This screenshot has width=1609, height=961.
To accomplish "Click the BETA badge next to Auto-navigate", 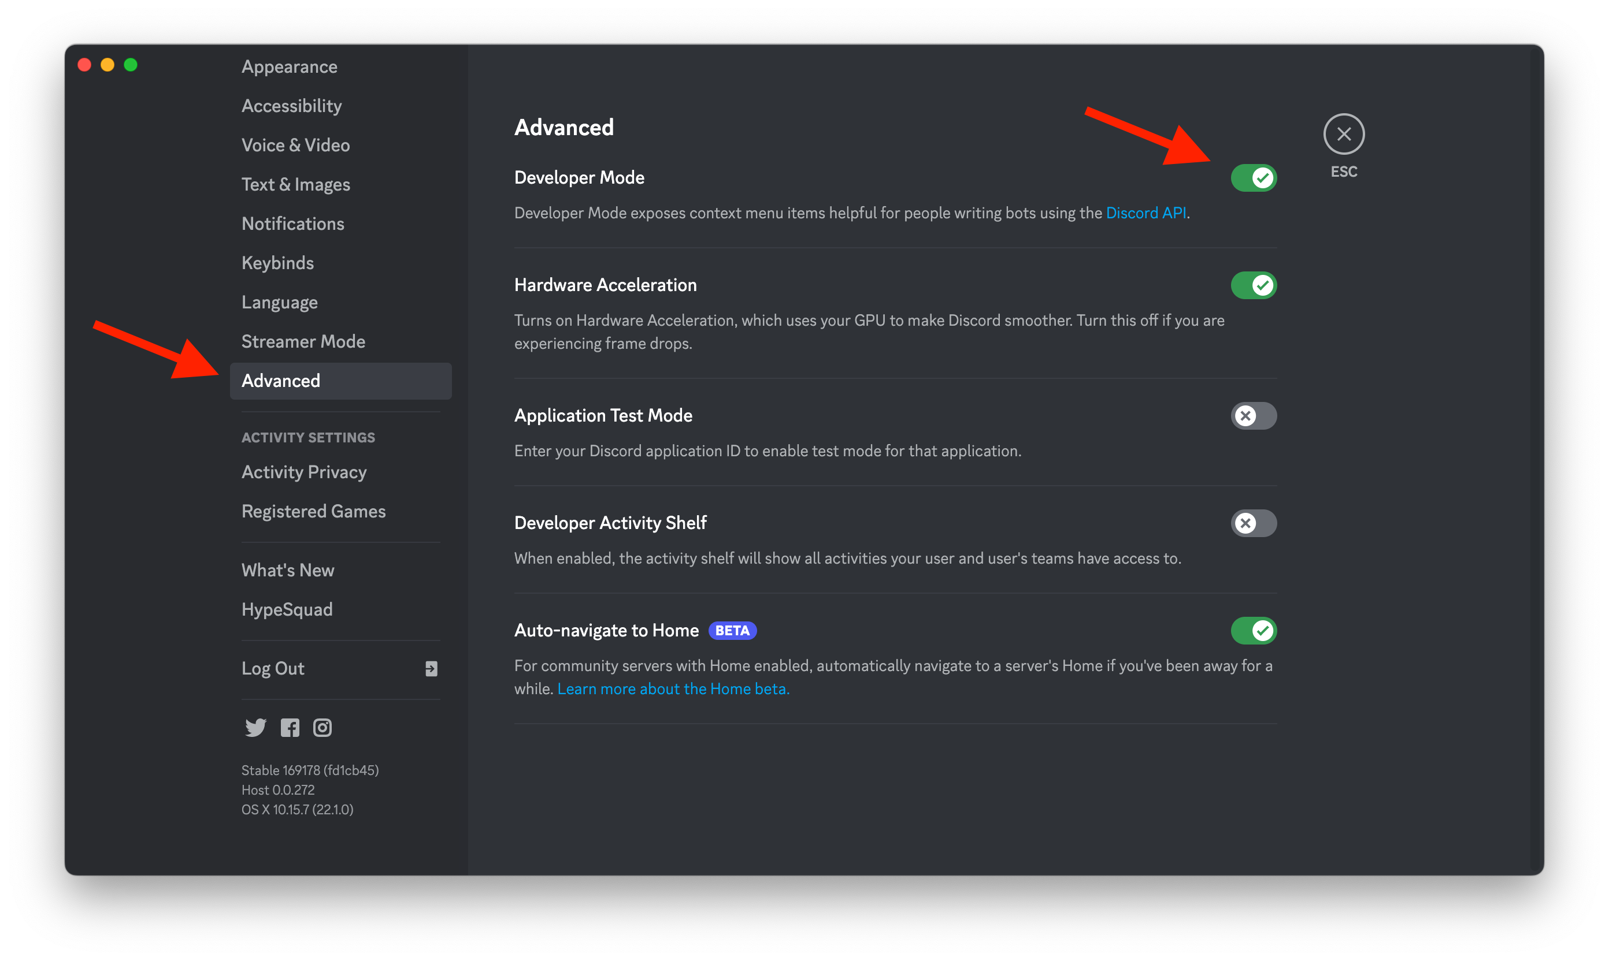I will coord(732,630).
